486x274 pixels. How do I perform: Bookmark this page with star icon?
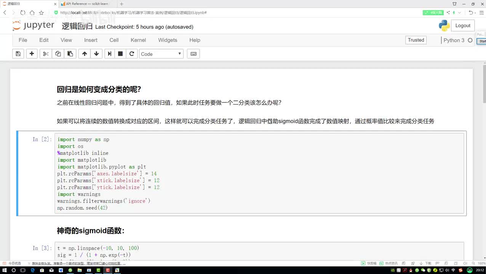[x=41, y=13]
